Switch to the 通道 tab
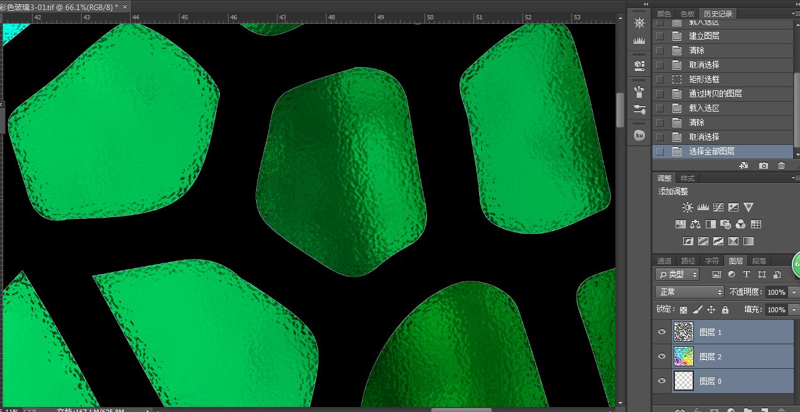Viewport: 800px width, 412px height. pyautogui.click(x=664, y=261)
